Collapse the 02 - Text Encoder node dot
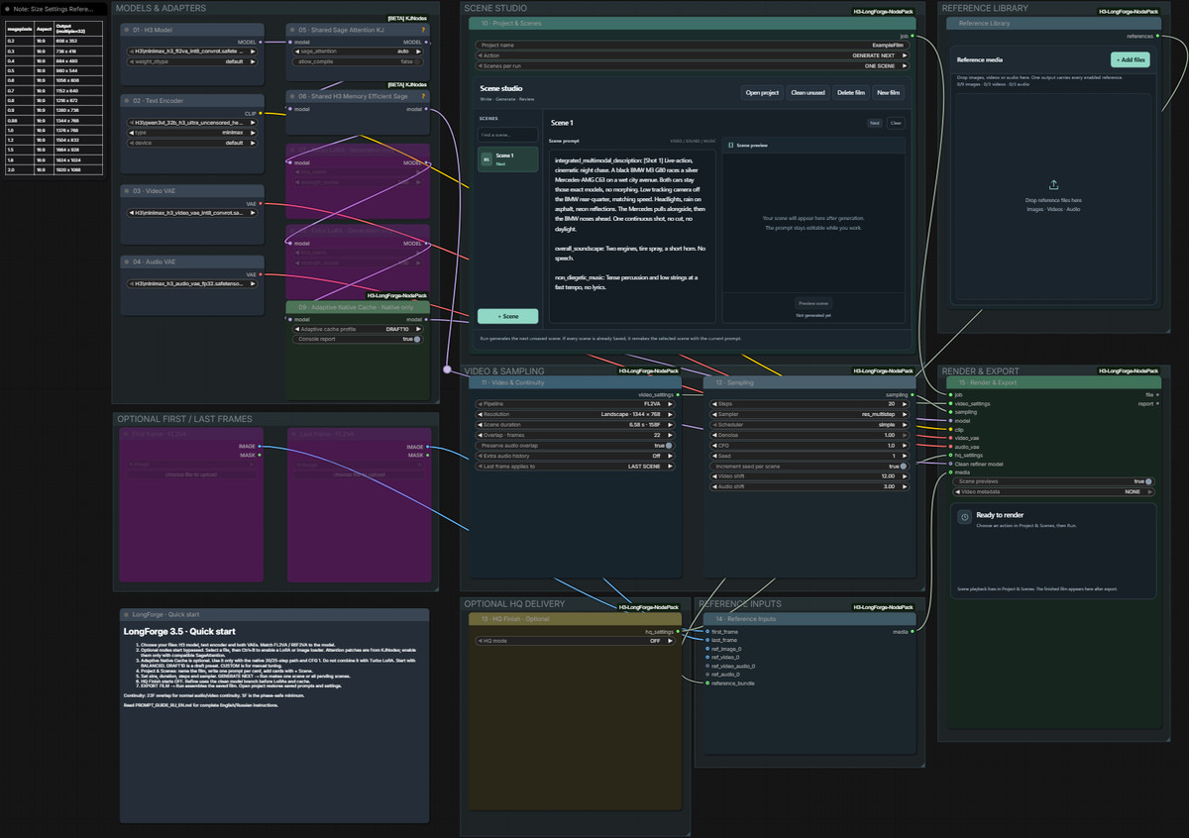Viewport: 1189px width, 838px height. click(x=125, y=101)
